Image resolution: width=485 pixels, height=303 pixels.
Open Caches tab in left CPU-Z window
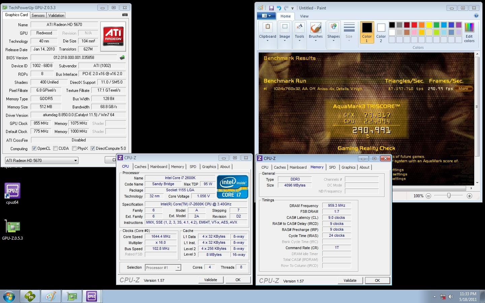(x=140, y=167)
